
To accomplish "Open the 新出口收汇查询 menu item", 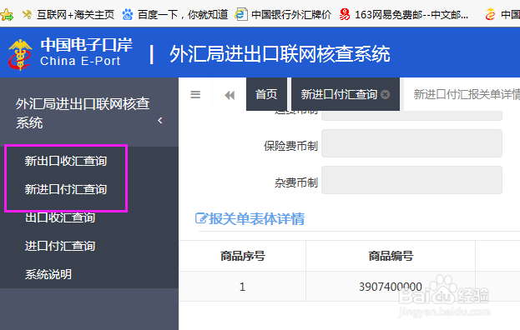I will point(66,161).
